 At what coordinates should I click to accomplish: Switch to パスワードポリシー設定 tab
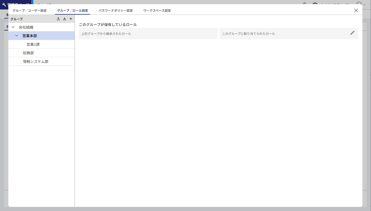pyautogui.click(x=116, y=11)
